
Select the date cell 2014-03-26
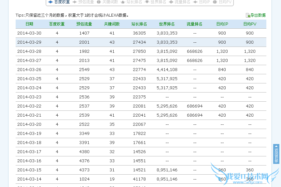(29, 70)
